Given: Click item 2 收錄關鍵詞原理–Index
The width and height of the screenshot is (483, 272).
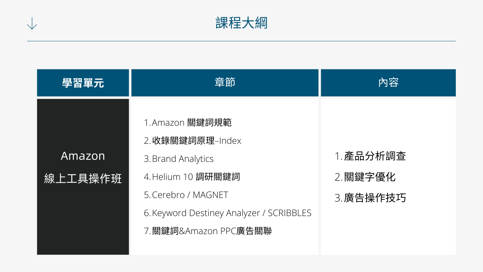Looking at the screenshot, I should [193, 141].
